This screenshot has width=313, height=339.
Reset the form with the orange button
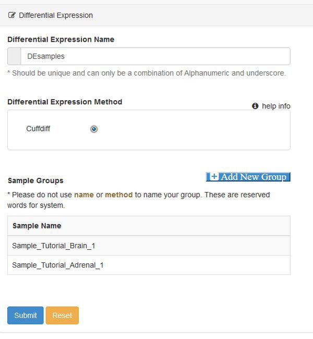(x=62, y=315)
